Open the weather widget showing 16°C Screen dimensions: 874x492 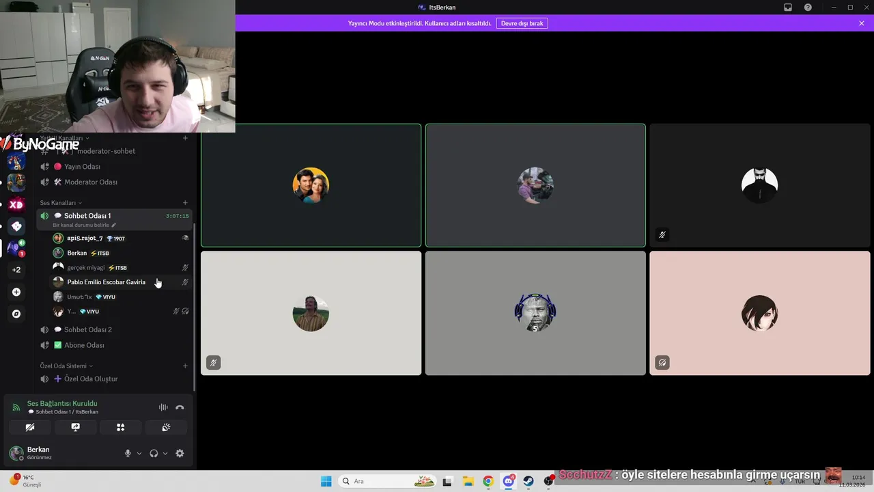26,480
